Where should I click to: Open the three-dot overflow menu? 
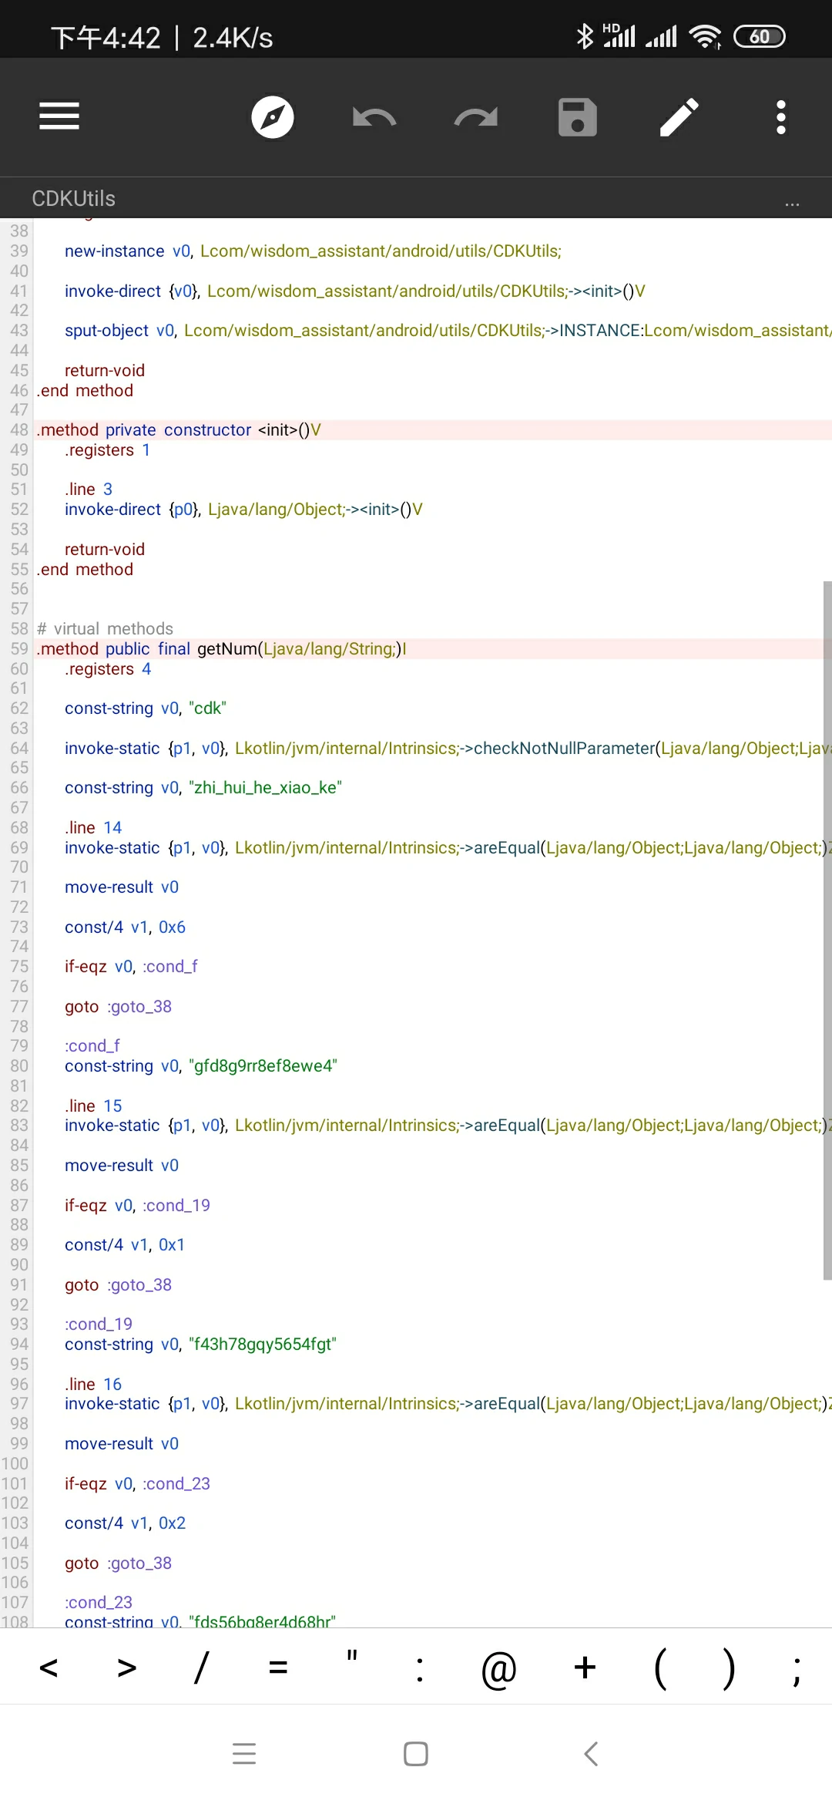pyautogui.click(x=781, y=117)
